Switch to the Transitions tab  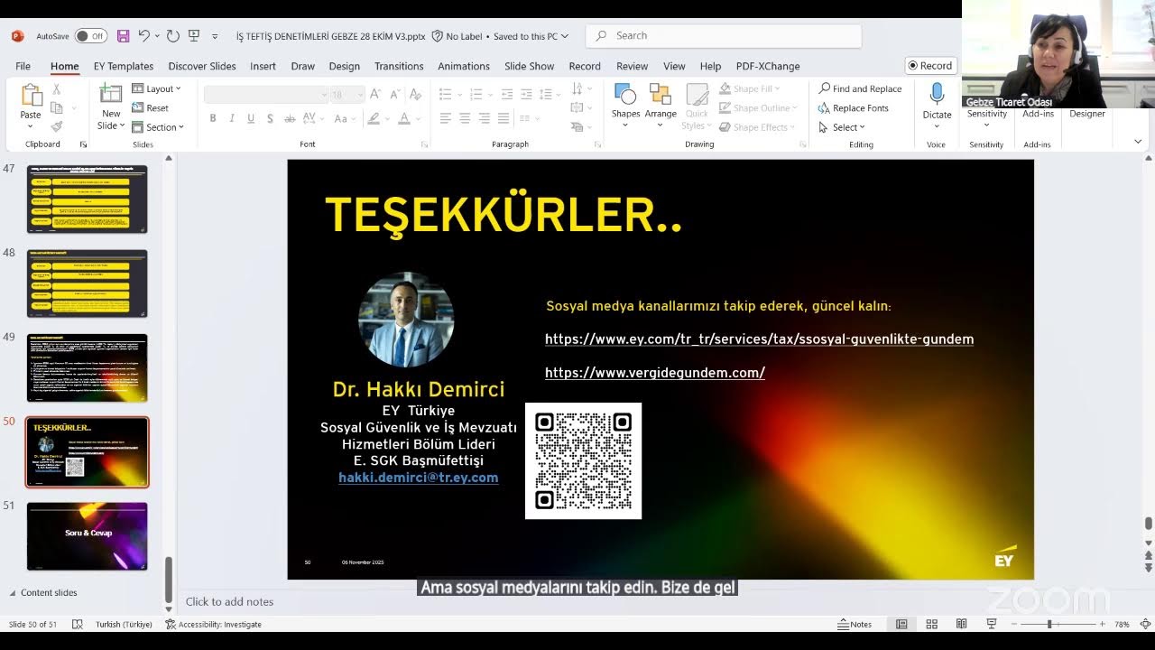click(399, 66)
